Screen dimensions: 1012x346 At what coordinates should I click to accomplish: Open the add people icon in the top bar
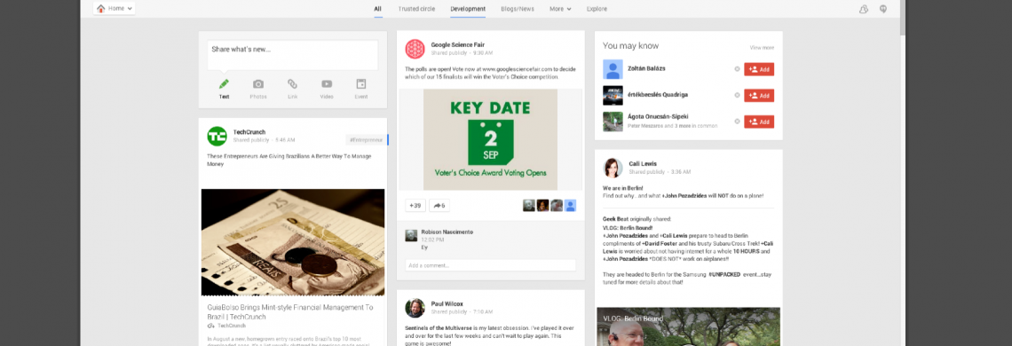tap(864, 9)
